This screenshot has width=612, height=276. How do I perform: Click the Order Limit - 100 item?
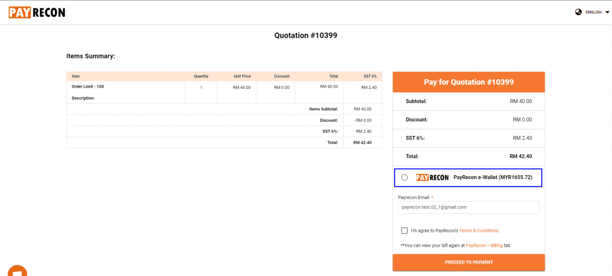88,86
